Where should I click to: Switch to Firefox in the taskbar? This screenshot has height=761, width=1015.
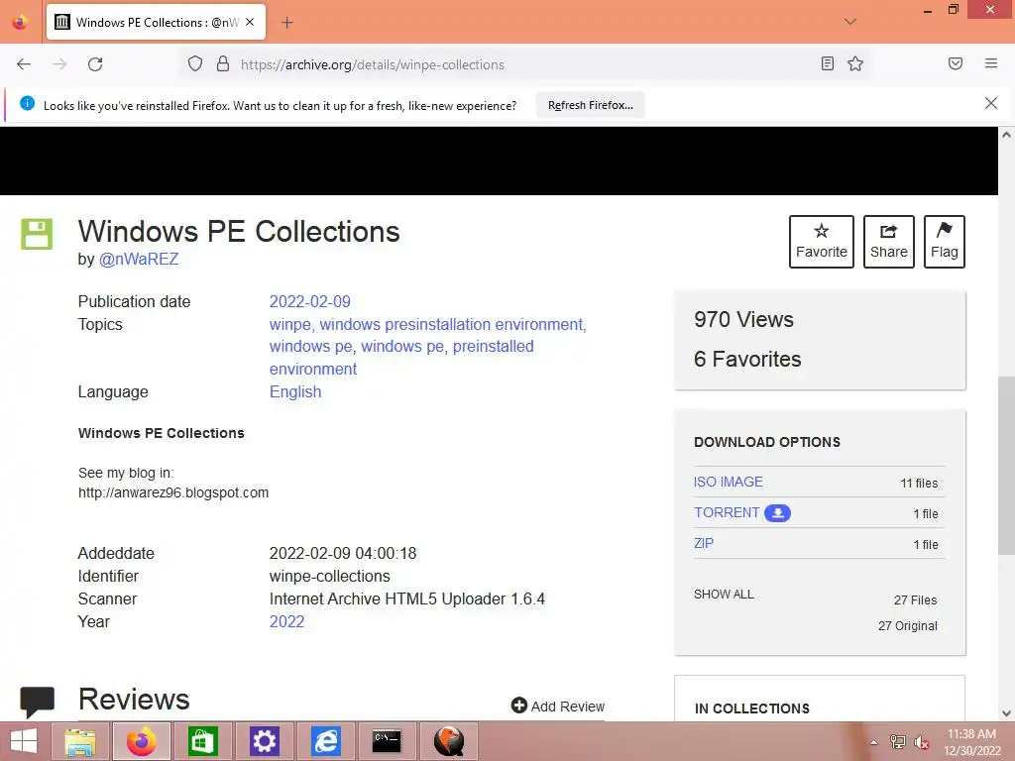click(142, 741)
